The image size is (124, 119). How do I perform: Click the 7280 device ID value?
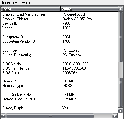(66, 23)
